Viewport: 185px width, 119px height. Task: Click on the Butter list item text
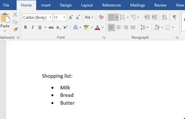(67, 103)
